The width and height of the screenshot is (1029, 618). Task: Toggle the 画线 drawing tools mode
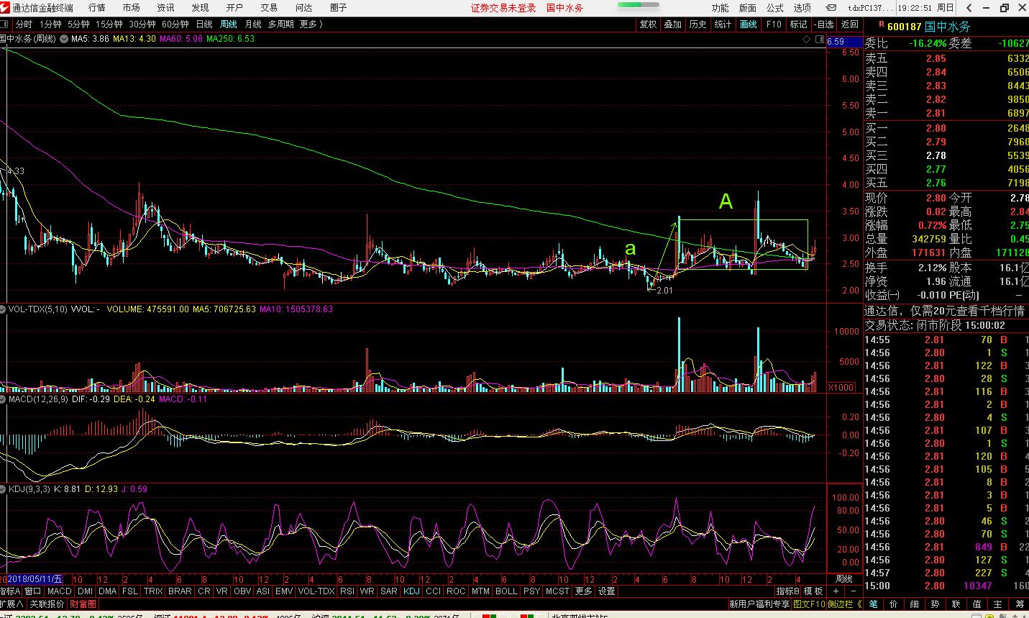pyautogui.click(x=749, y=24)
